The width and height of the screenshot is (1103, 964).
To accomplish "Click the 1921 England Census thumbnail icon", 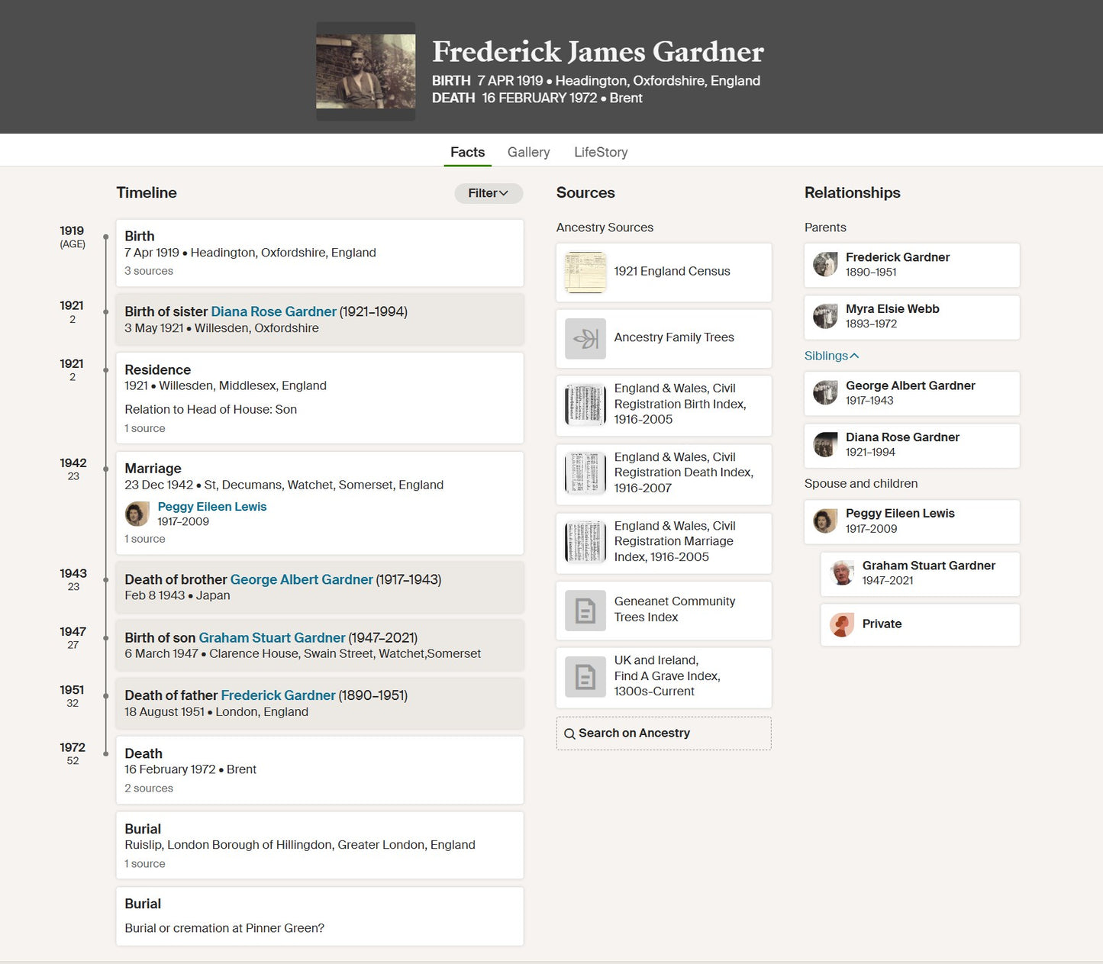I will pyautogui.click(x=585, y=272).
